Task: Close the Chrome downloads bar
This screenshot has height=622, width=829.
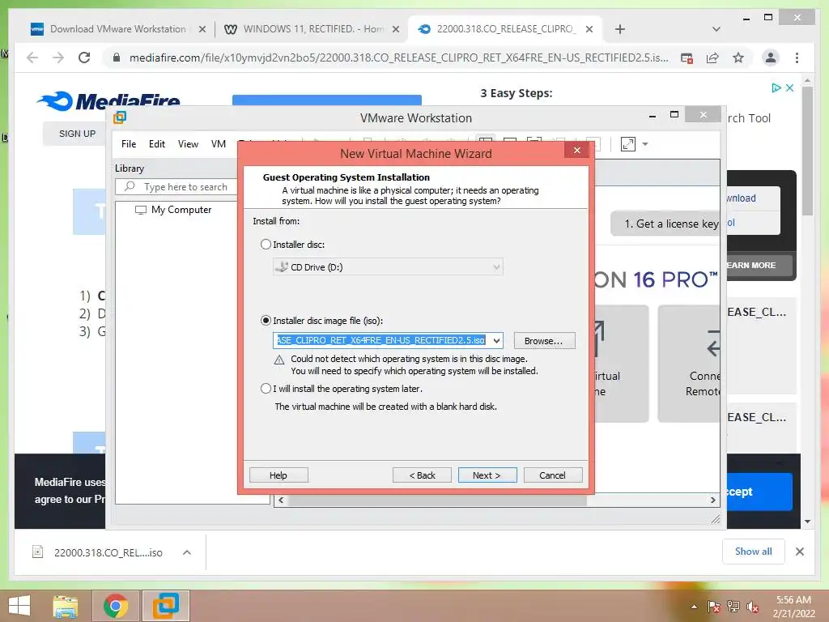Action: pos(800,552)
